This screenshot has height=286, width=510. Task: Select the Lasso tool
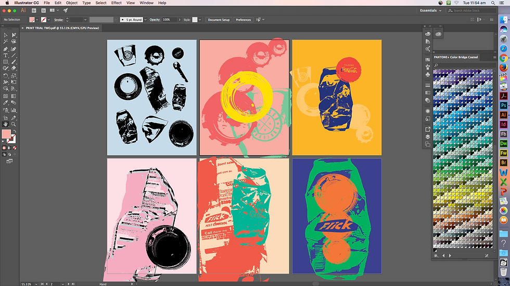14,42
